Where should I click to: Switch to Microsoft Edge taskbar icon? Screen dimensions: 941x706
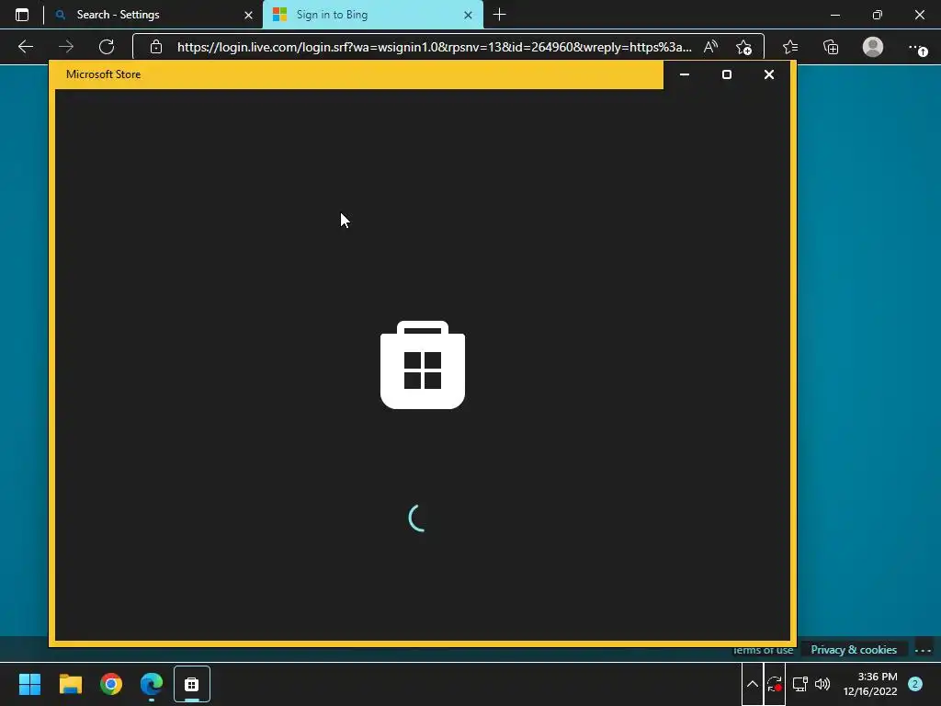coord(152,684)
